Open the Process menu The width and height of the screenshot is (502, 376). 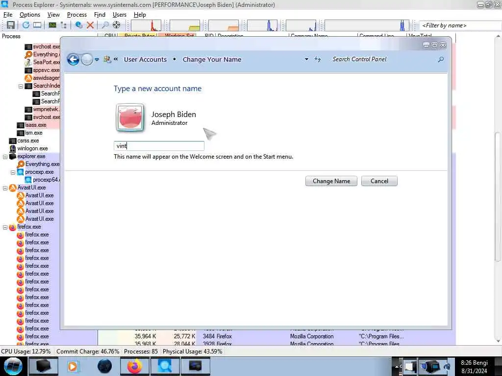77,15
